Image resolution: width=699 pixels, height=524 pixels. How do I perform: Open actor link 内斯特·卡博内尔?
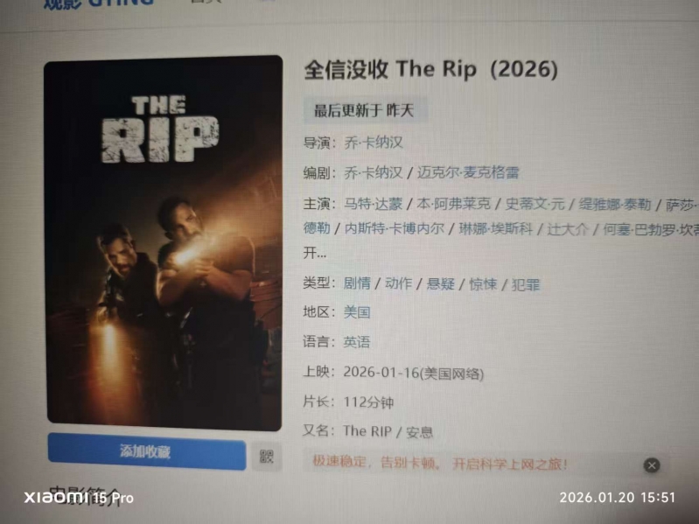point(394,228)
